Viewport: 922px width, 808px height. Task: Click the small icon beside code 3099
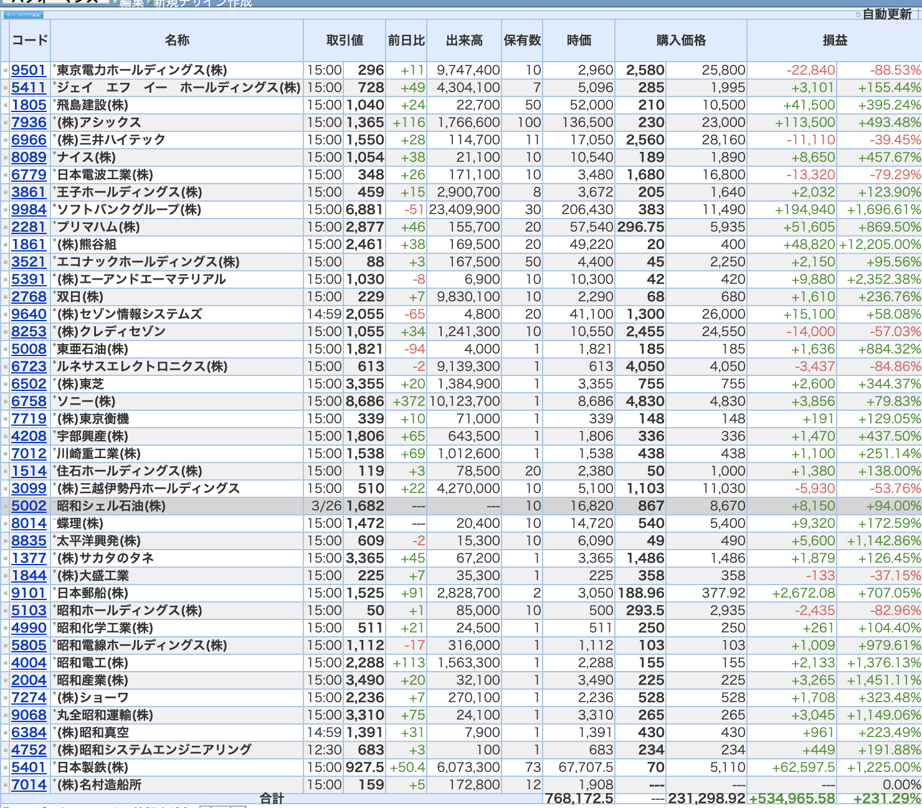click(6, 489)
